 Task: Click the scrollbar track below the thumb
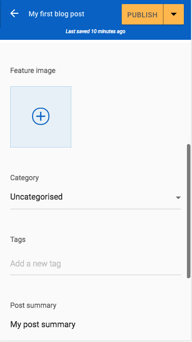pos(188,309)
